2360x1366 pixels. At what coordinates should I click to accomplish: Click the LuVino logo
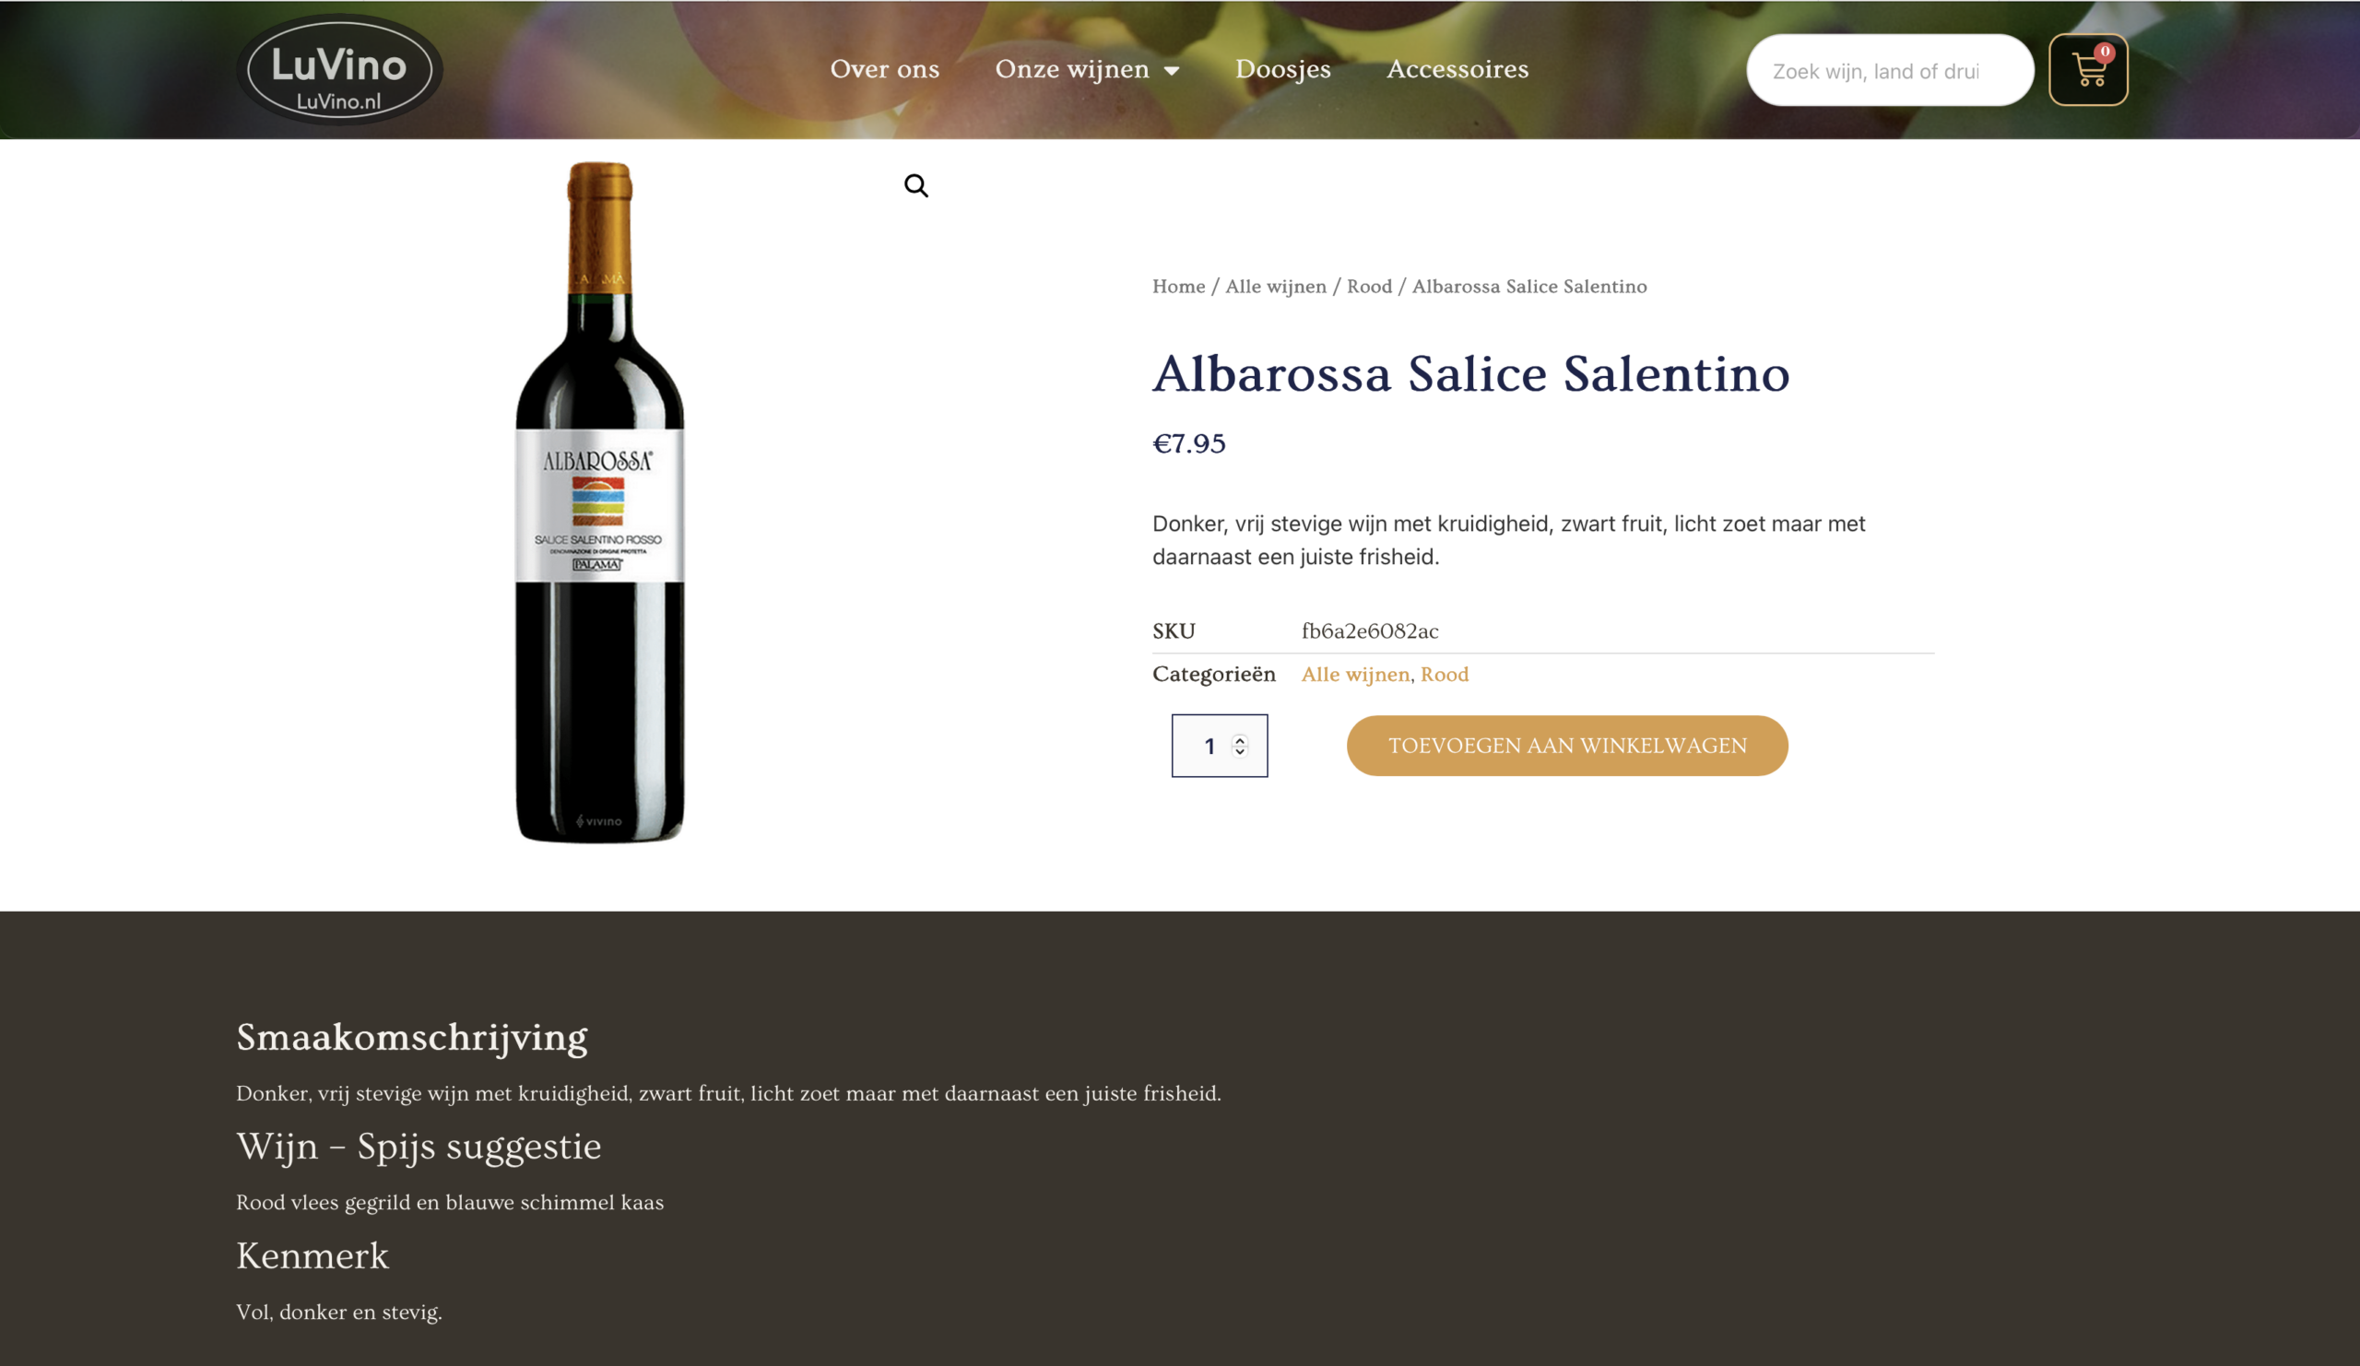(339, 69)
